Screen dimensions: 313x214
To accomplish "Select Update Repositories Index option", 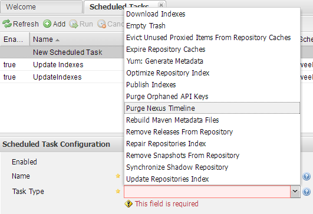I will [x=212, y=179].
